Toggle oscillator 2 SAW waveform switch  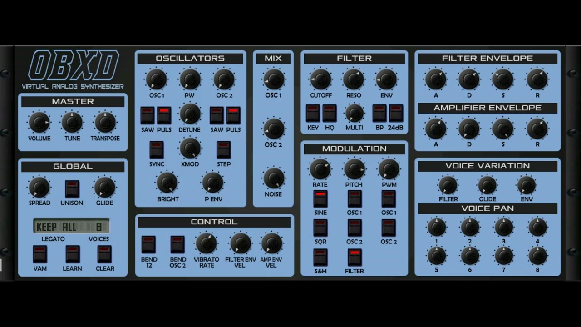click(217, 115)
